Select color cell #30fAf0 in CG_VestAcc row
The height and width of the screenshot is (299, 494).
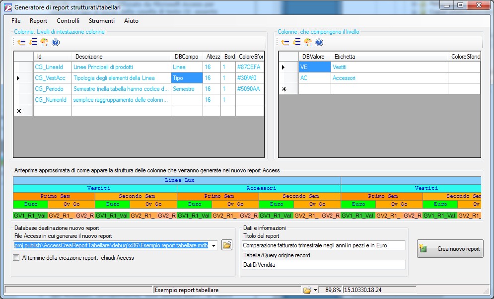click(x=250, y=78)
